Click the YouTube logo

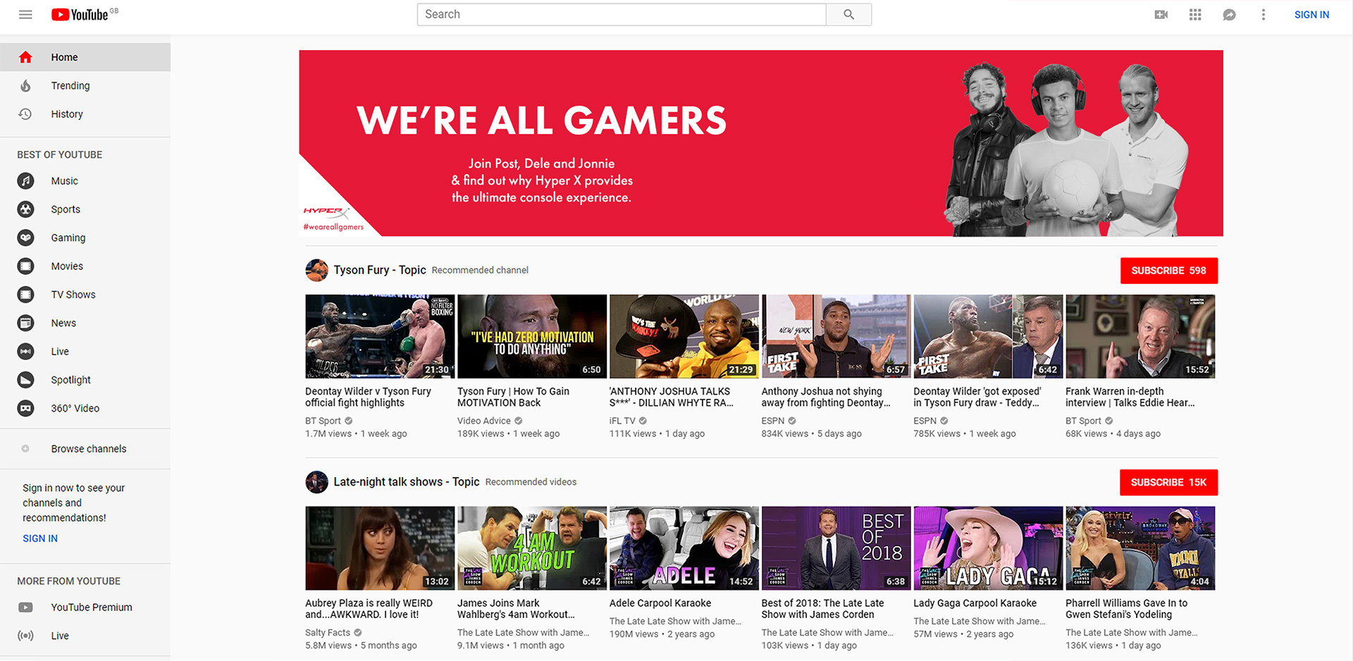80,14
